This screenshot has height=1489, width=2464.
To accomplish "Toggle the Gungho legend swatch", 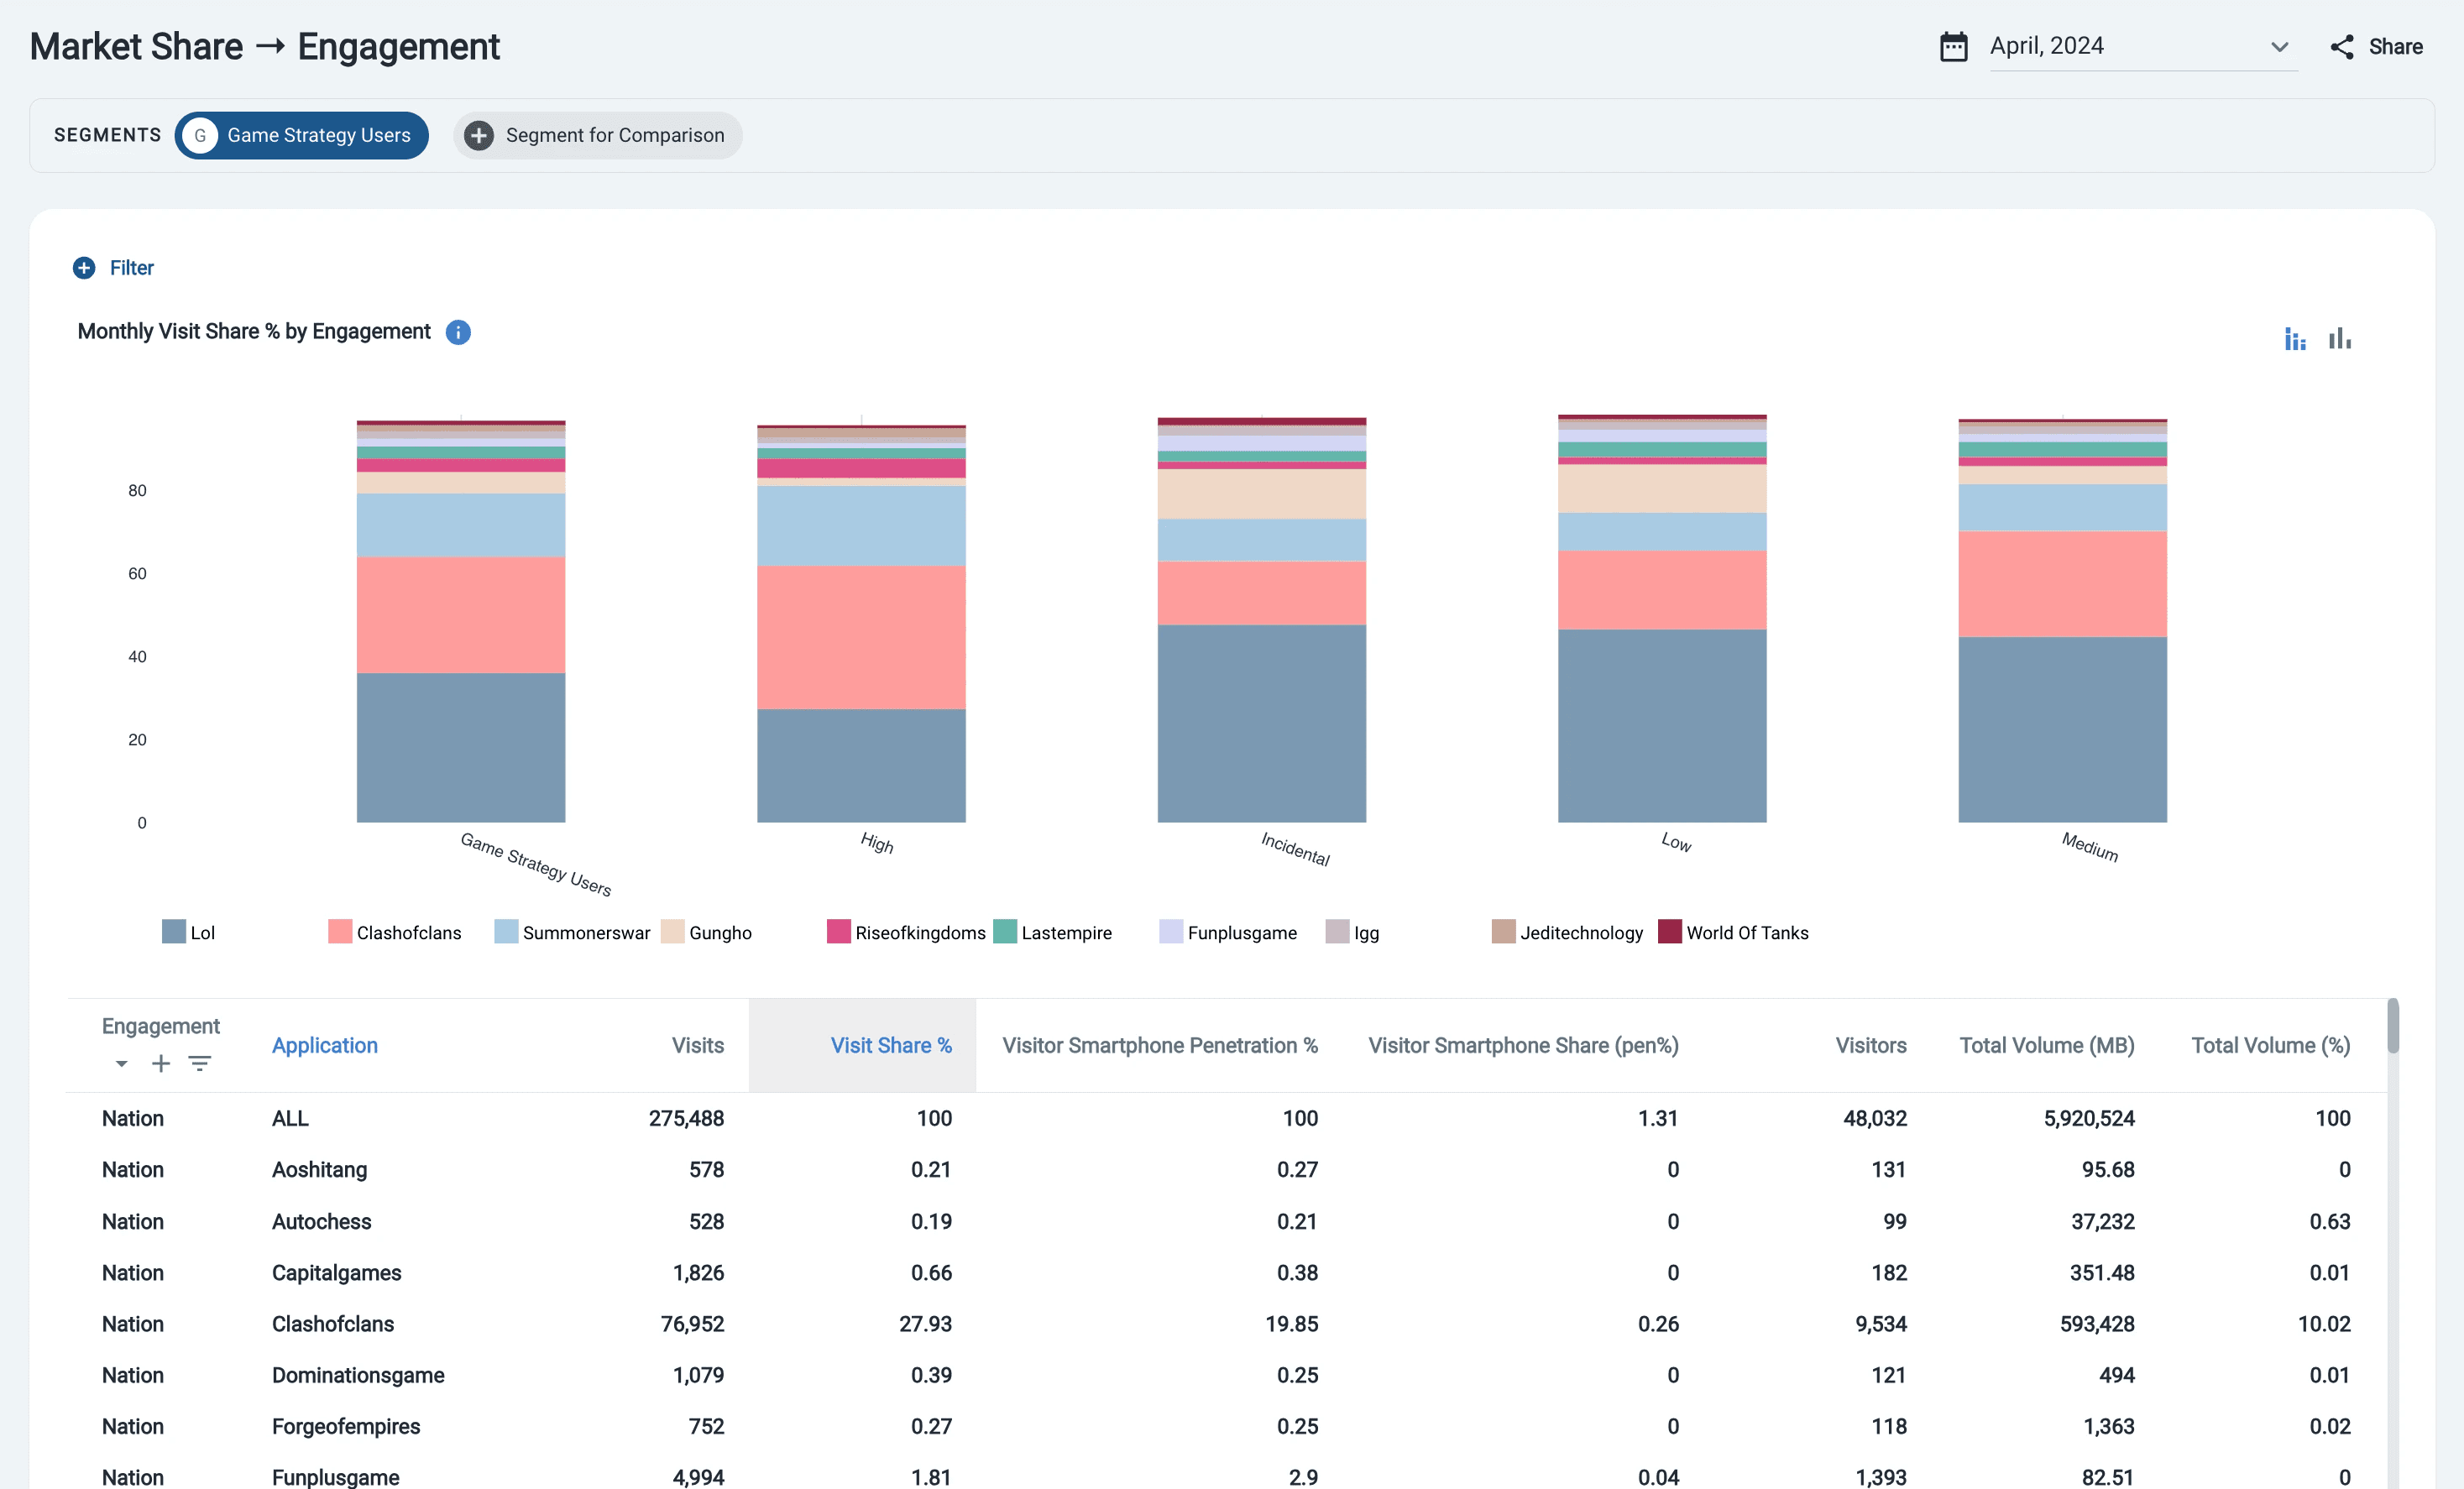I will [x=673, y=932].
